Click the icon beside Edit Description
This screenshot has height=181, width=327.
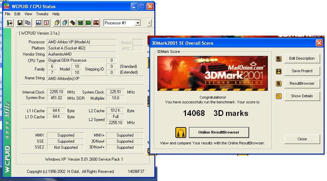279,59
